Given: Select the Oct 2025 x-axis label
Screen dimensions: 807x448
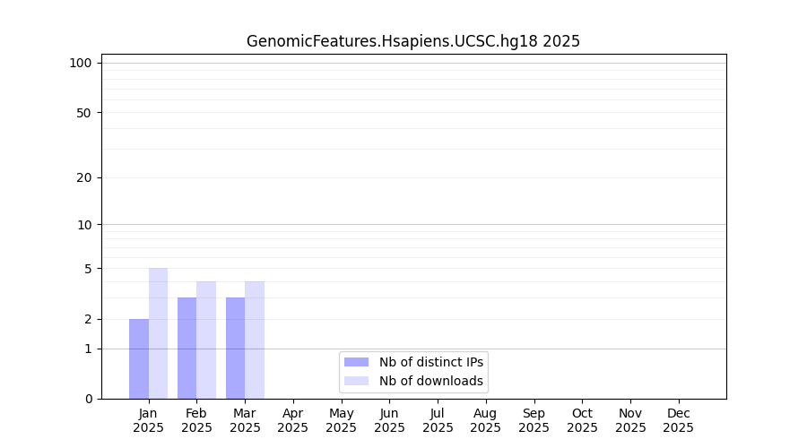Looking at the screenshot, I should coord(582,420).
